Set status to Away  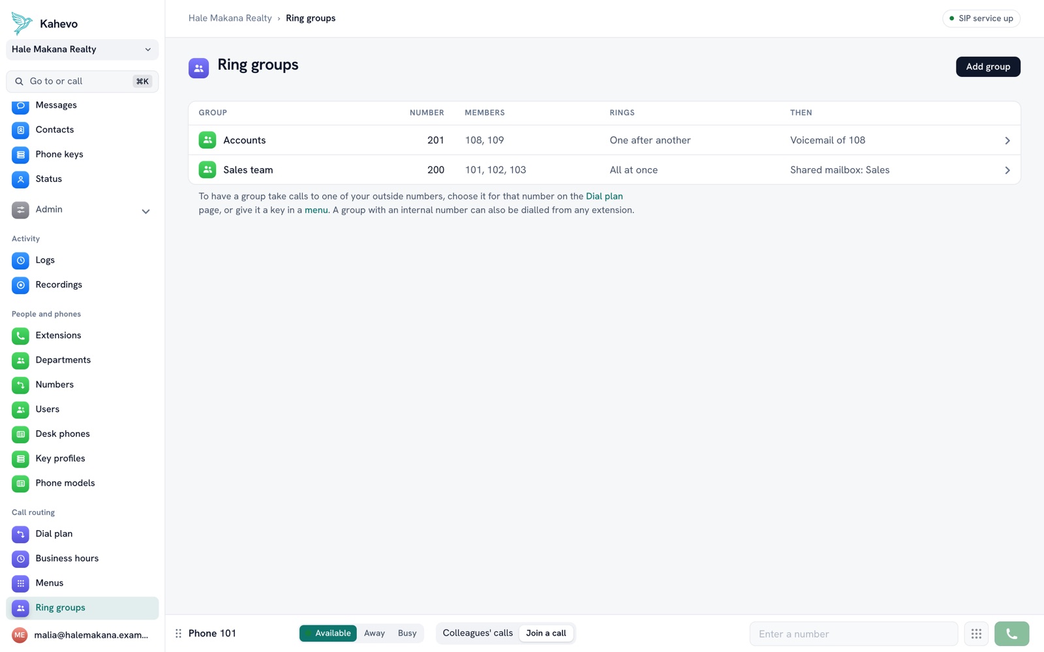pos(375,633)
